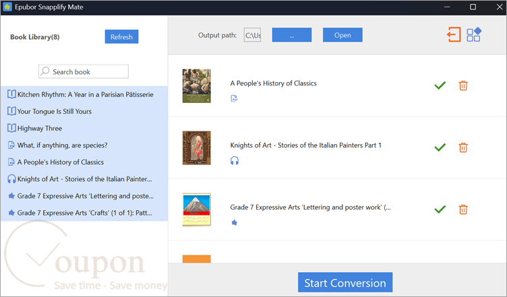This screenshot has width=507, height=297.
Task: Click PDF icon beside What, if anything, are species?
Action: 11,145
